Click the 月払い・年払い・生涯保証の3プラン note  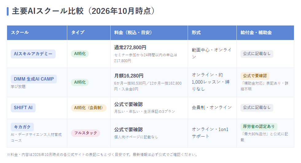[145, 111]
